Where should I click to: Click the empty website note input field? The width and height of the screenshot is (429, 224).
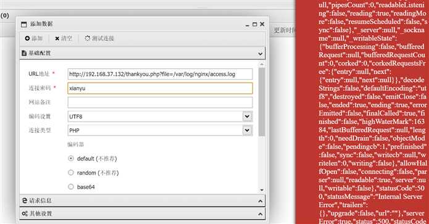click(x=160, y=102)
